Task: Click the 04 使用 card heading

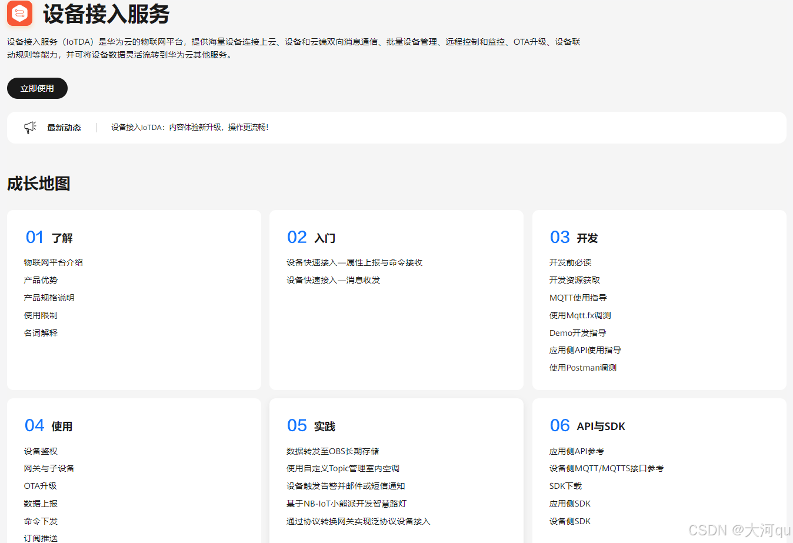Action: (x=49, y=426)
